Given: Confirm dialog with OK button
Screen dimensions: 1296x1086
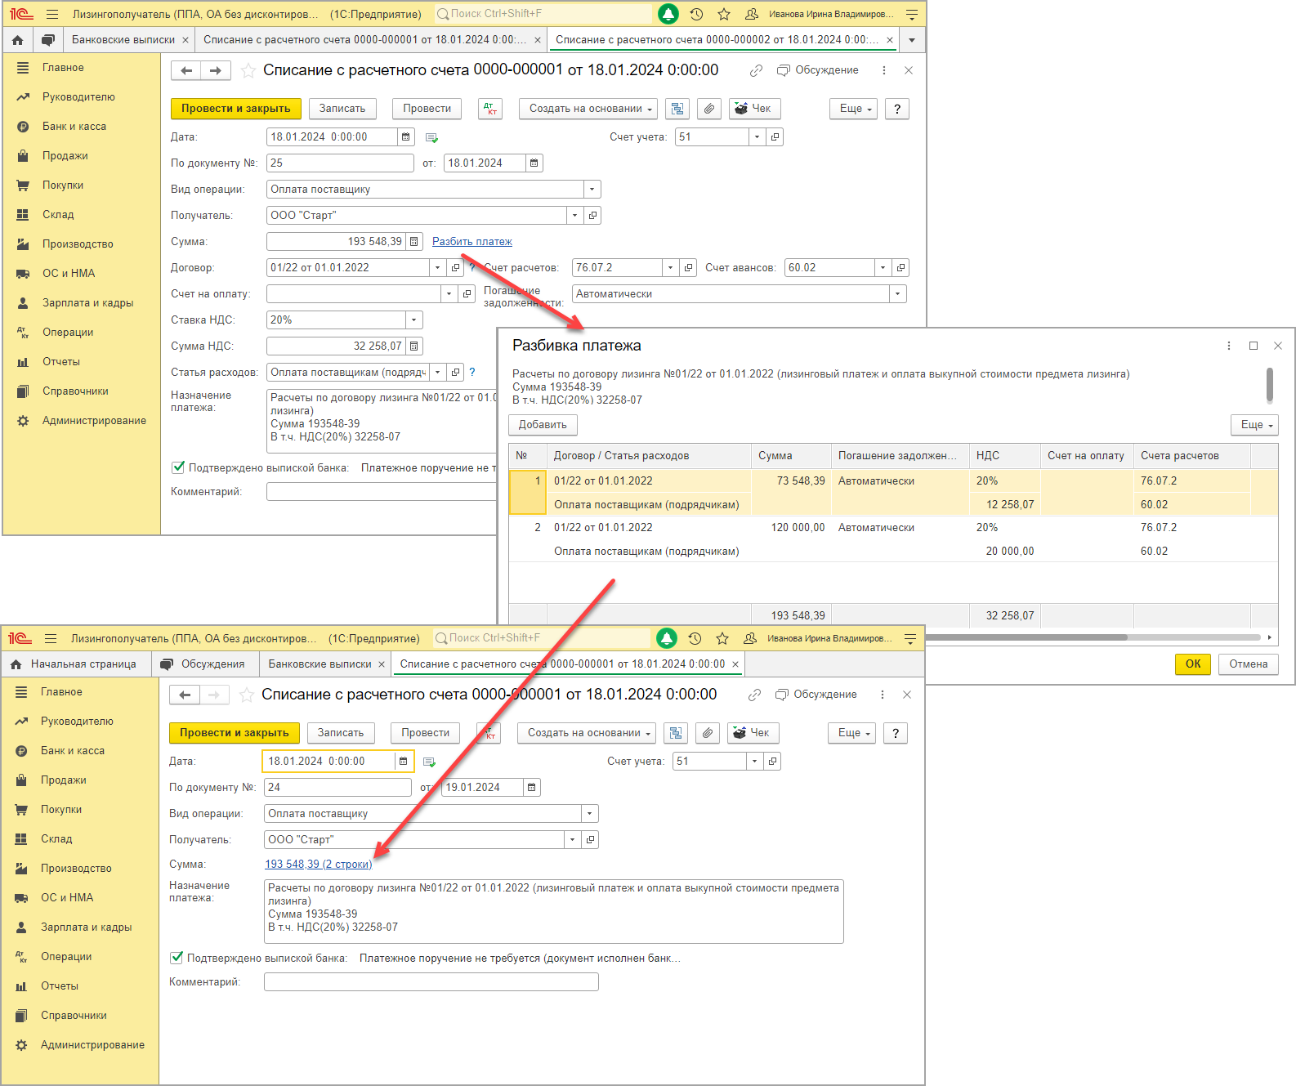Looking at the screenshot, I should click(1193, 664).
